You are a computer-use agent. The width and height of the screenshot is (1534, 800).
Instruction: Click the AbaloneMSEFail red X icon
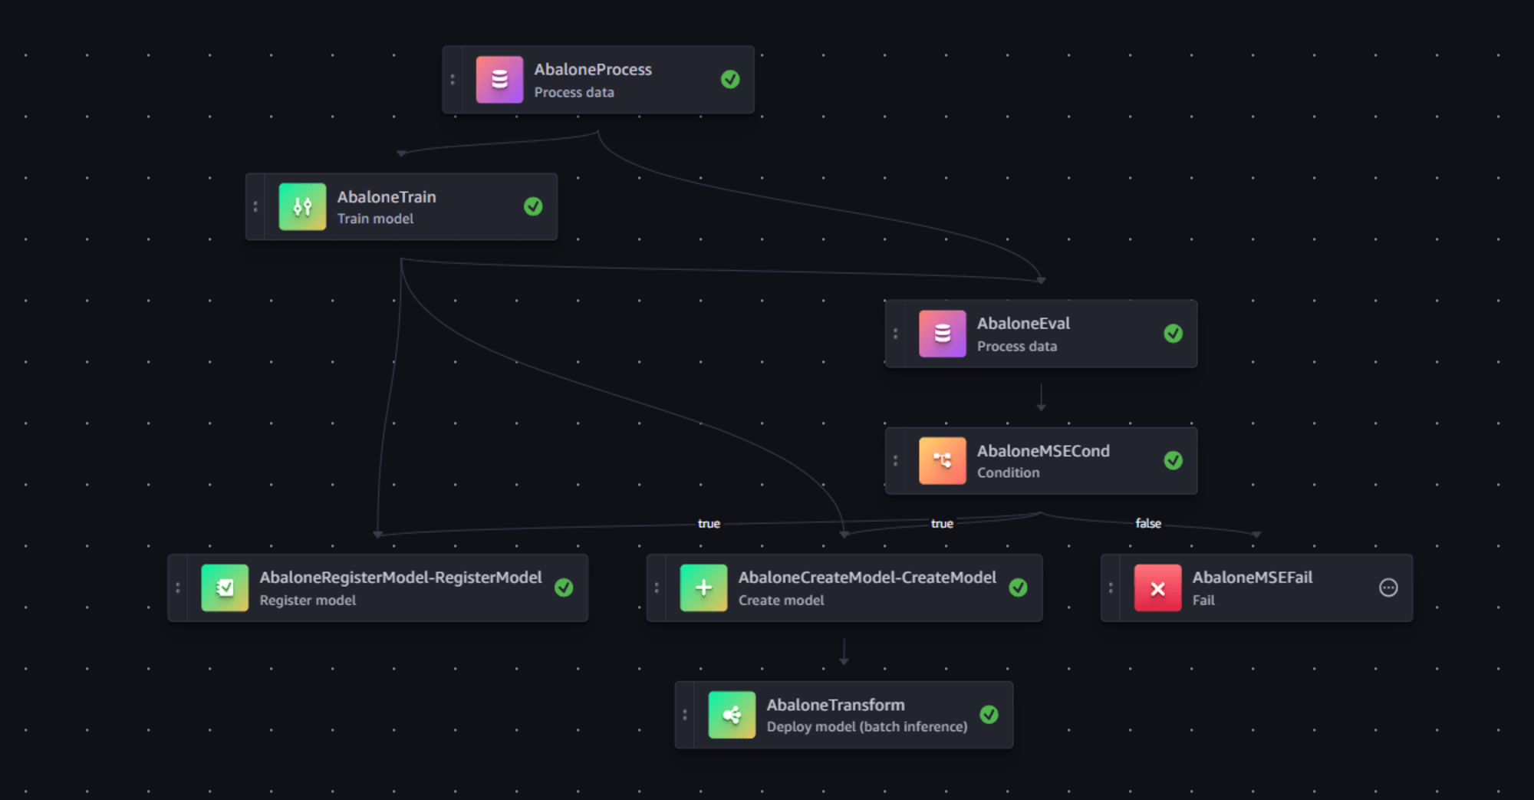coord(1157,588)
